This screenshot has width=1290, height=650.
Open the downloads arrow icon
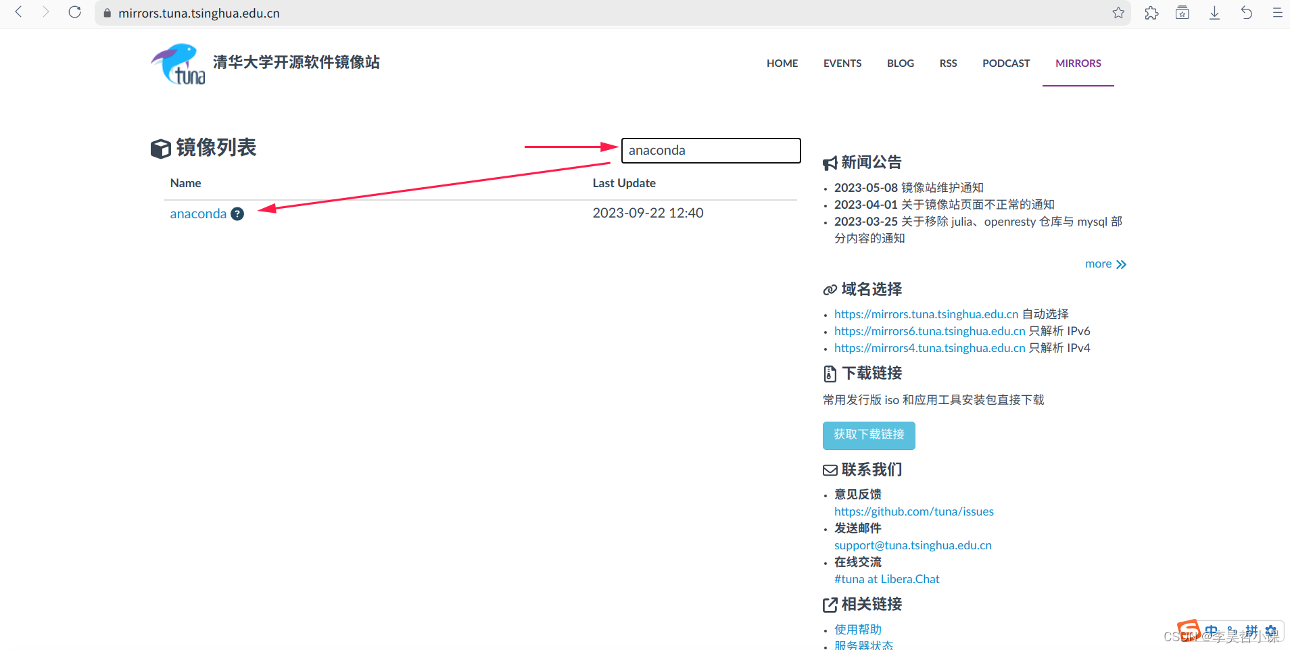[1214, 13]
